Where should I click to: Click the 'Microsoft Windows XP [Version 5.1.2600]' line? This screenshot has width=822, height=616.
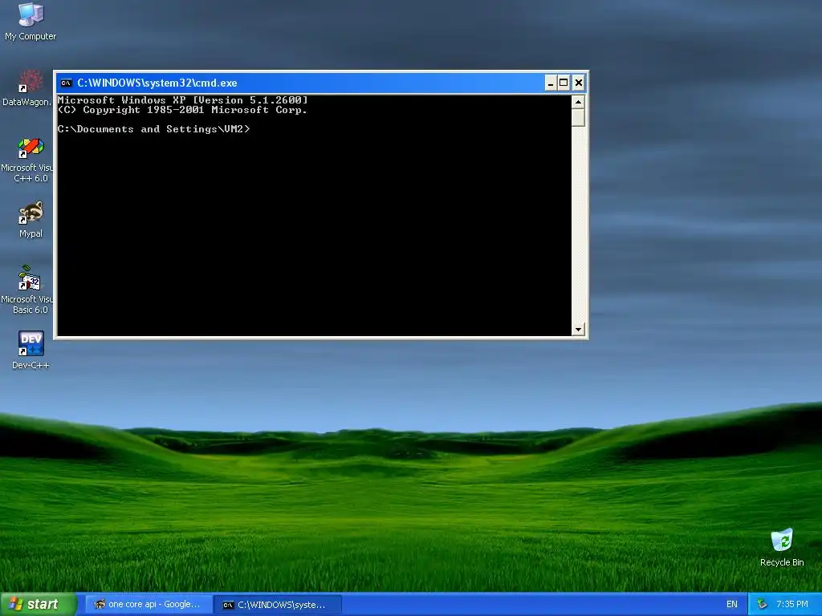pyautogui.click(x=182, y=100)
